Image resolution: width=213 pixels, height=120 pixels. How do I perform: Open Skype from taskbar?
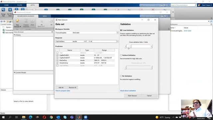(65, 117)
